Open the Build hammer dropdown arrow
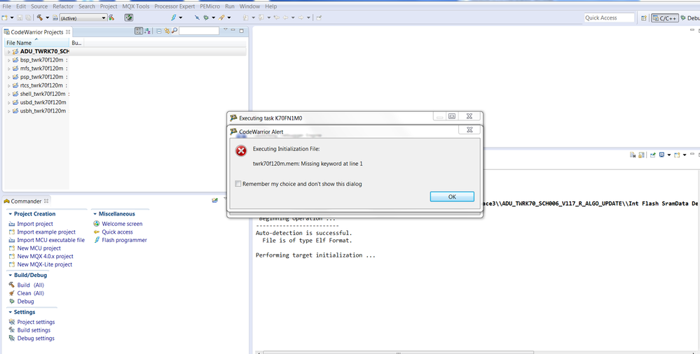Screen dimensions: 700x354 click(x=48, y=17)
